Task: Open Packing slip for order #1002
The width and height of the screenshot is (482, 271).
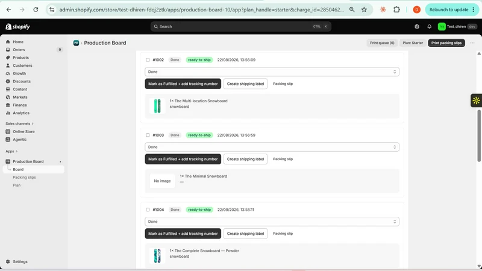Action: (x=283, y=84)
